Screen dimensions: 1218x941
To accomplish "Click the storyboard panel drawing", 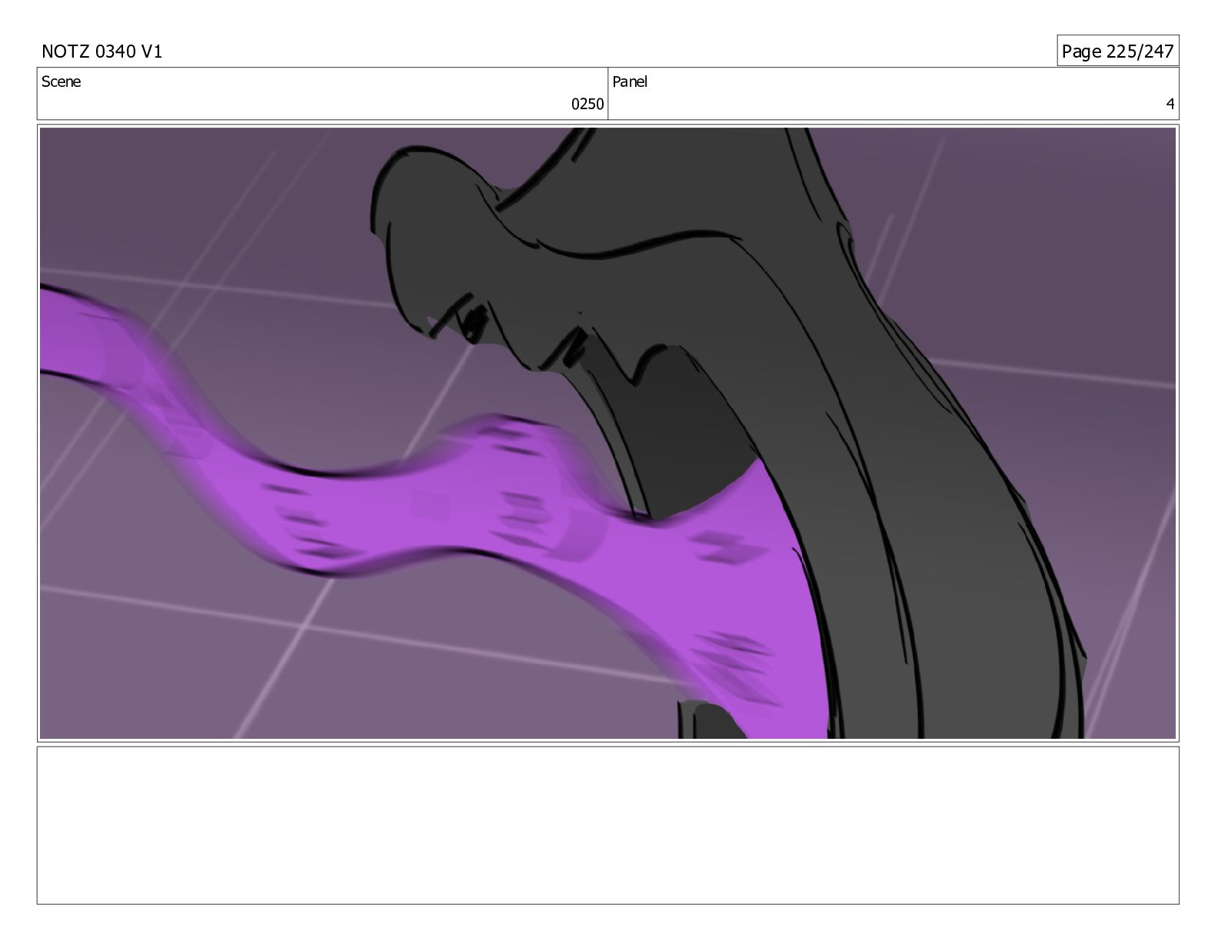I will (608, 433).
